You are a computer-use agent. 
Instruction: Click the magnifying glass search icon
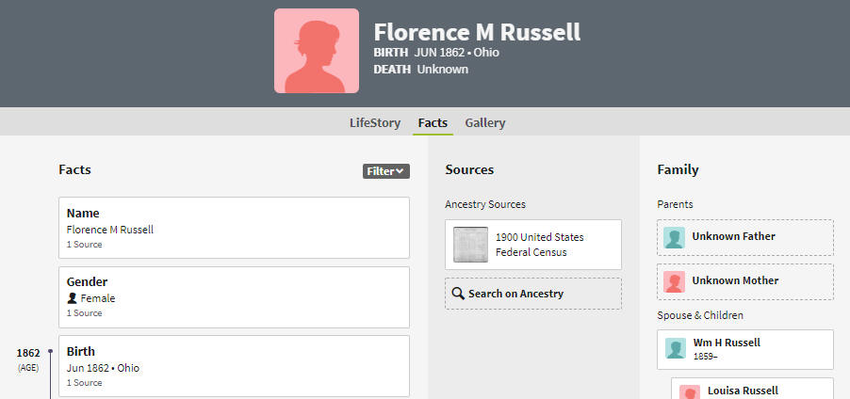458,294
